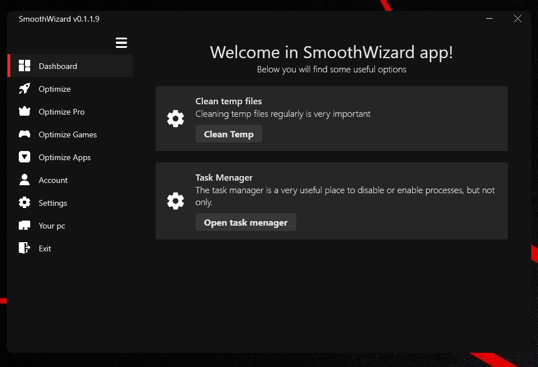The height and width of the screenshot is (367, 538).
Task: Click gear icon in Clean temp files card
Action: [176, 119]
